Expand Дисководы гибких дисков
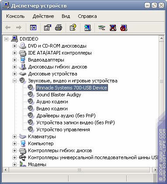Screen dimensions: 167x184 pos(14,67)
